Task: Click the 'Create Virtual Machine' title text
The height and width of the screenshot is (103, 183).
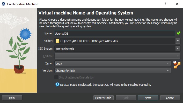Action: pyautogui.click(x=23, y=4)
